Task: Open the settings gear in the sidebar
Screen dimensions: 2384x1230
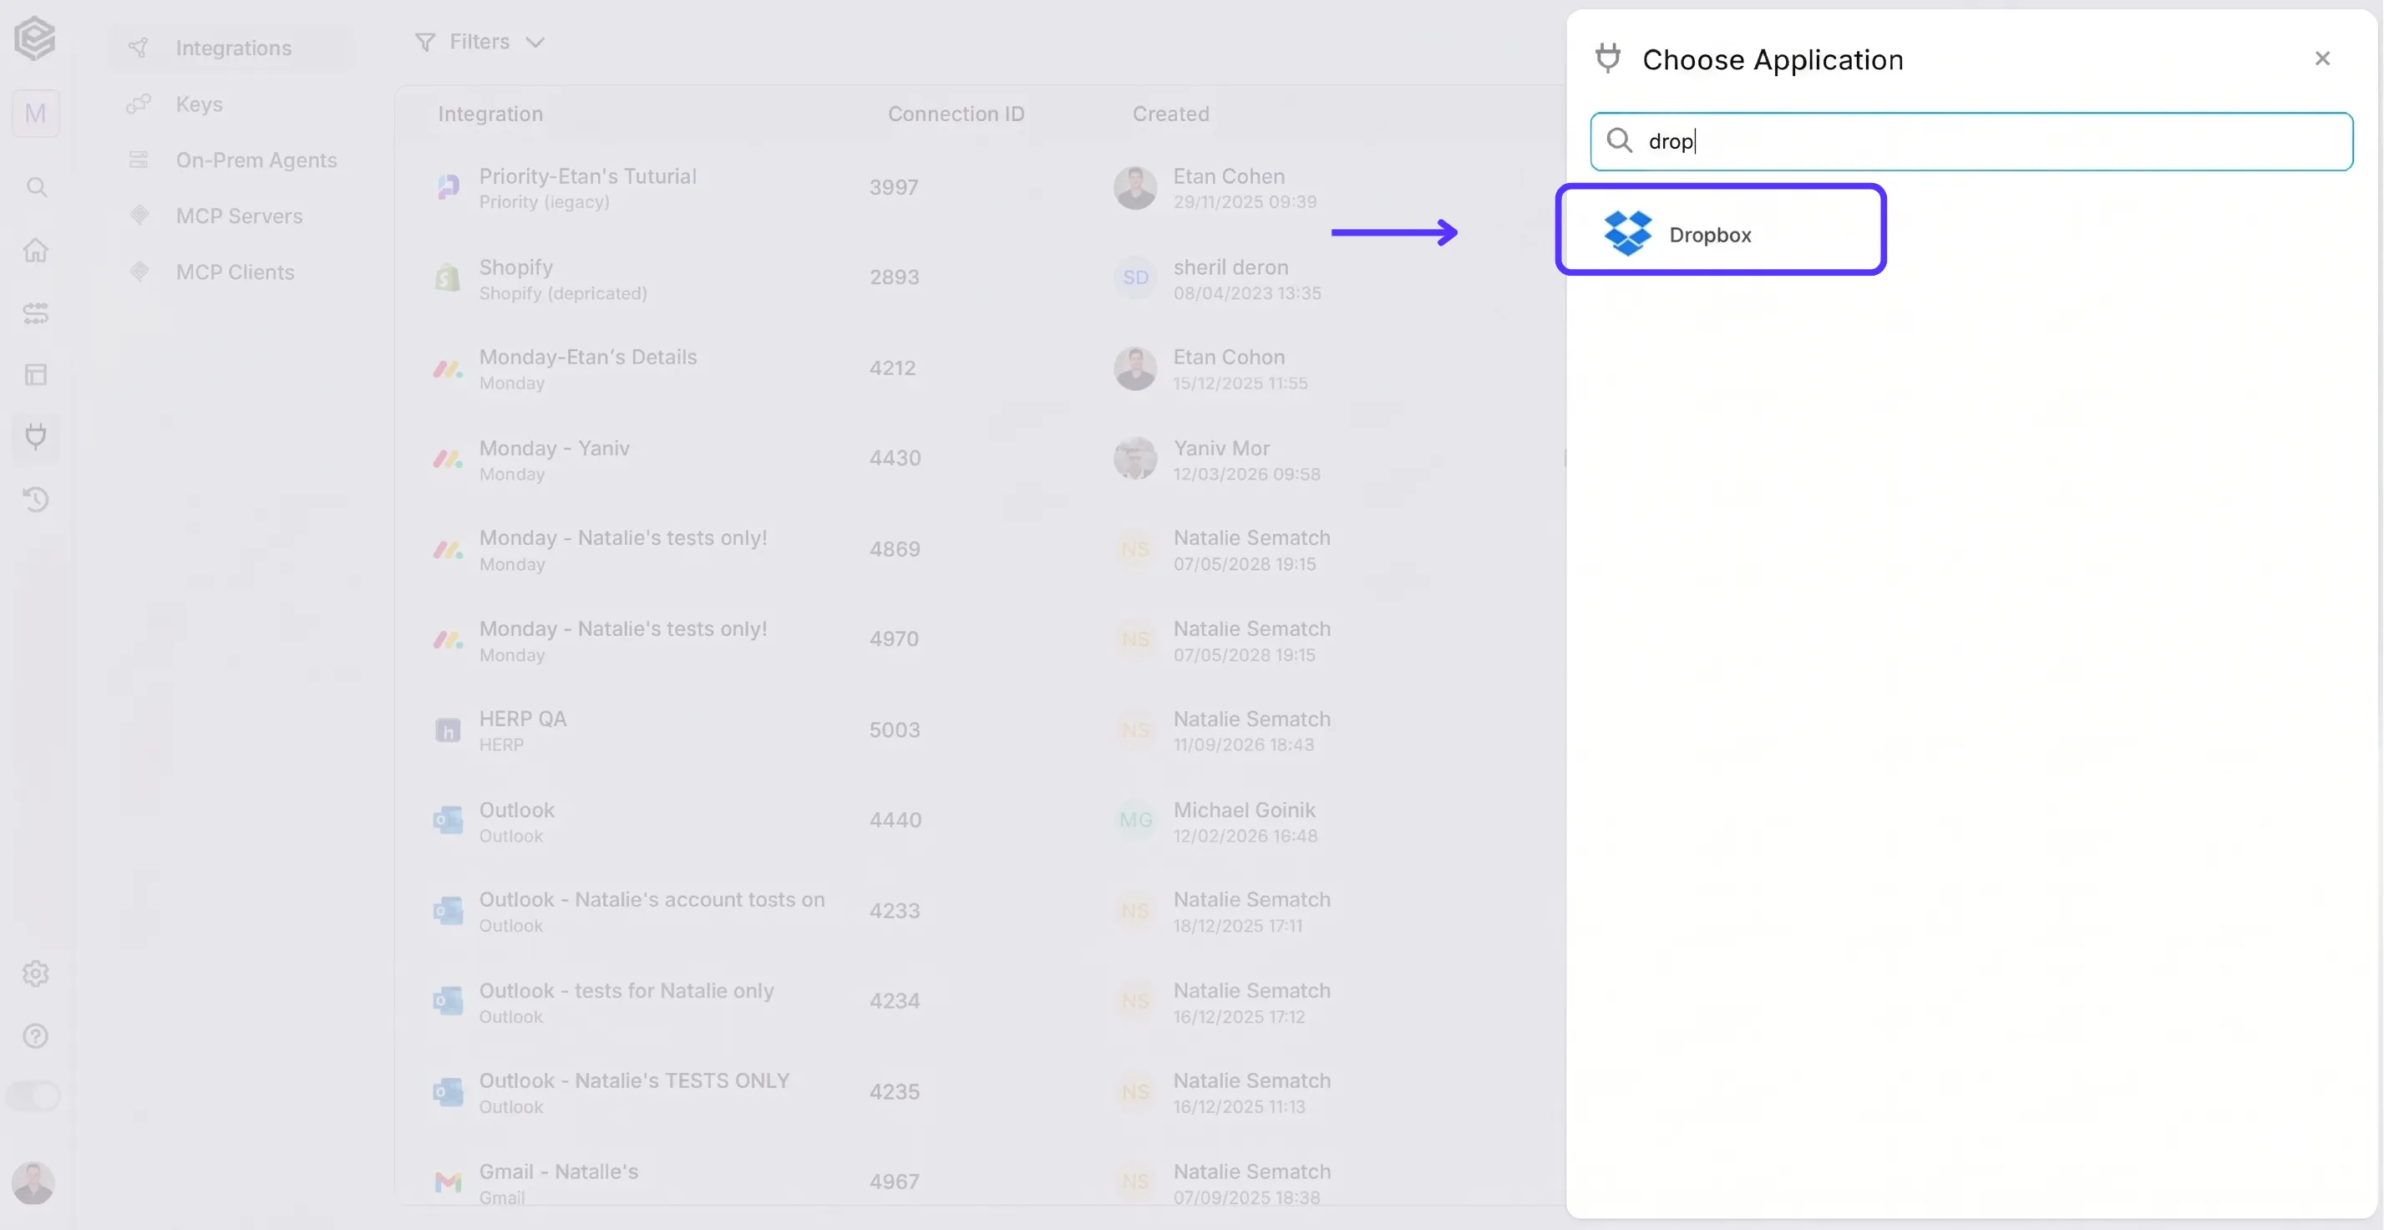Action: pos(36,973)
